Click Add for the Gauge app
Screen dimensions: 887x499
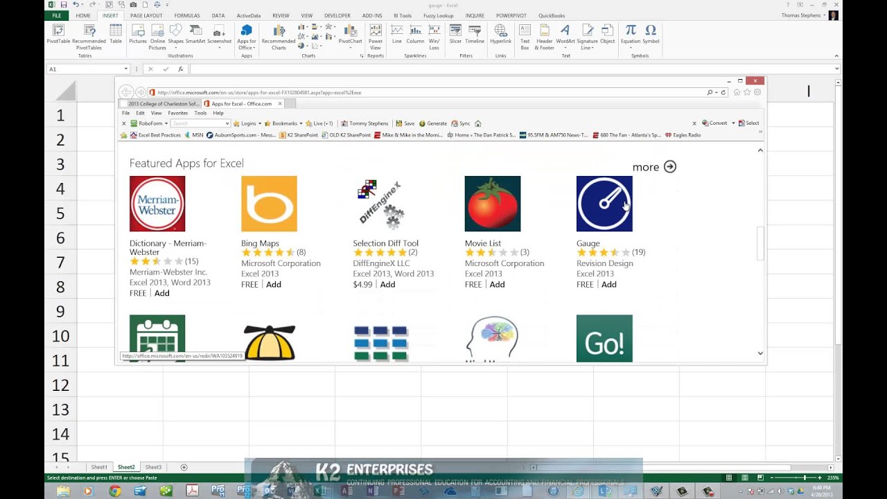click(609, 285)
